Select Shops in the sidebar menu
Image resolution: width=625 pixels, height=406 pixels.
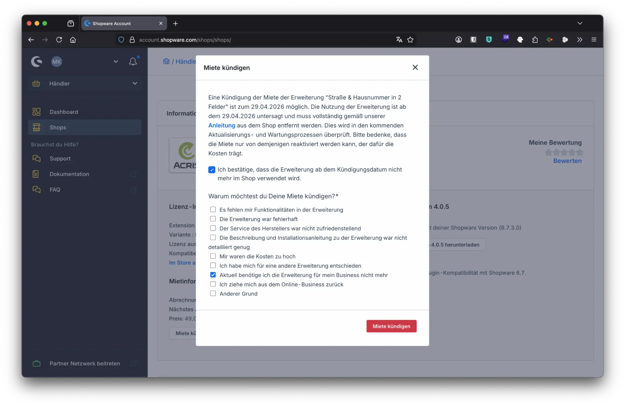[57, 127]
